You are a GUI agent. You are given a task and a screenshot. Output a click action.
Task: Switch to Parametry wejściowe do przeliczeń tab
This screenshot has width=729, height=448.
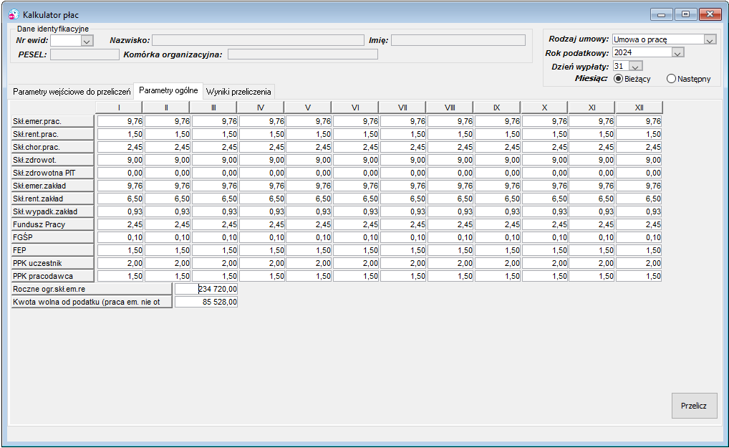[x=72, y=92]
